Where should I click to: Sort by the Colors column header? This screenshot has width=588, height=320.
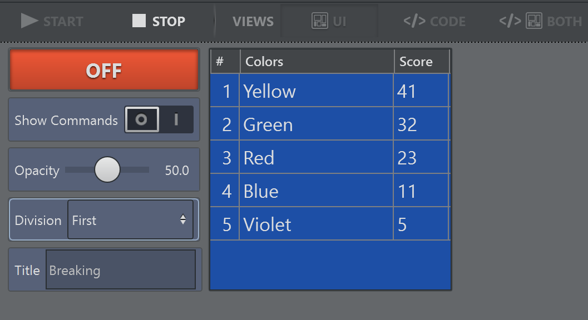click(x=317, y=62)
